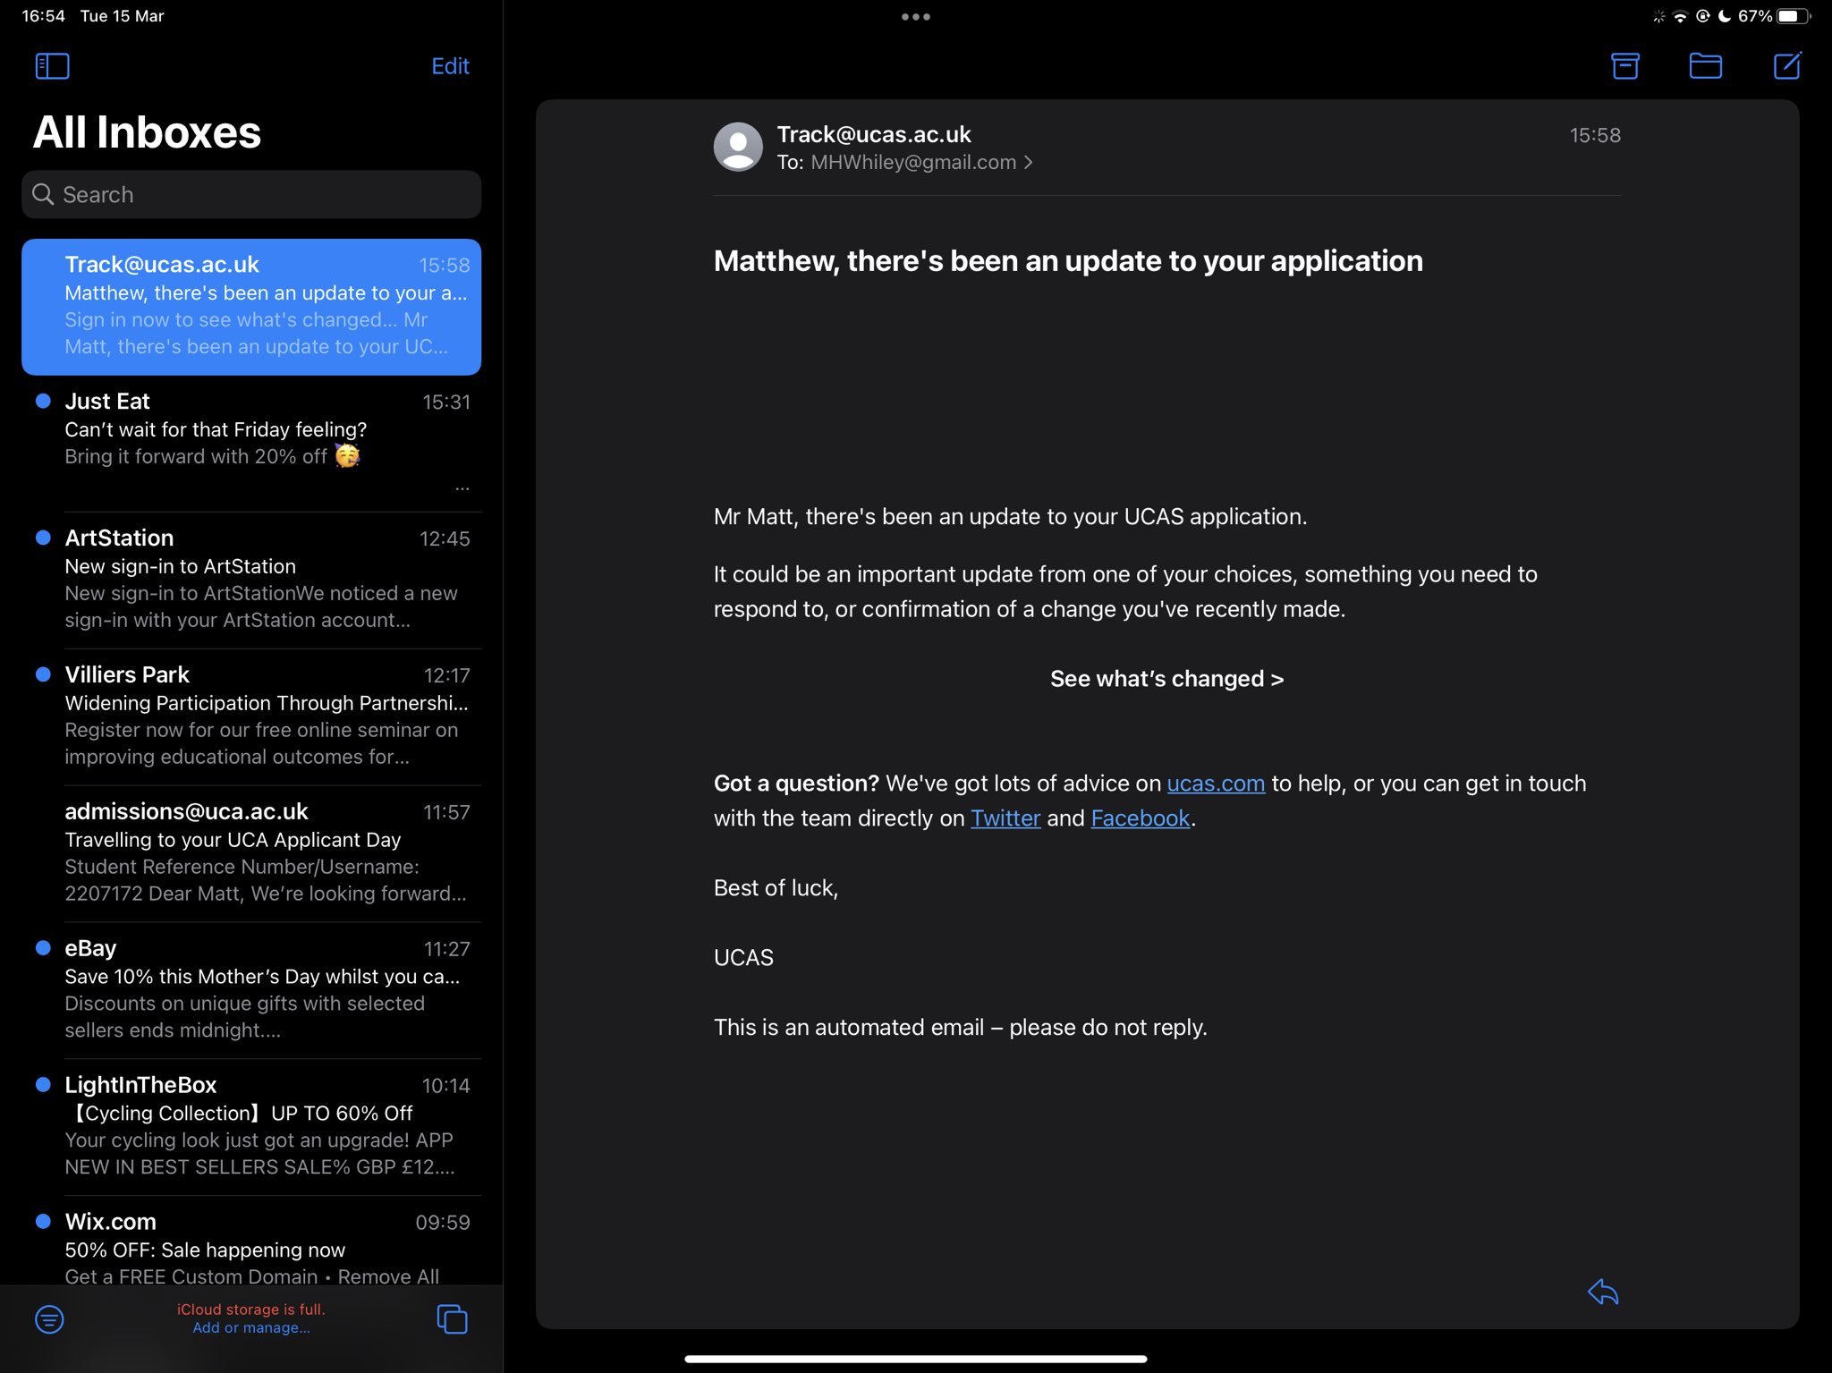Open the Facebook link
Viewport: 1832px width, 1373px height.
(1140, 818)
